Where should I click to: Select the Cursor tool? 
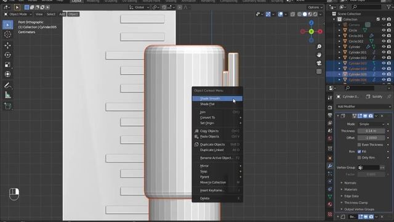pyautogui.click(x=7, y=35)
